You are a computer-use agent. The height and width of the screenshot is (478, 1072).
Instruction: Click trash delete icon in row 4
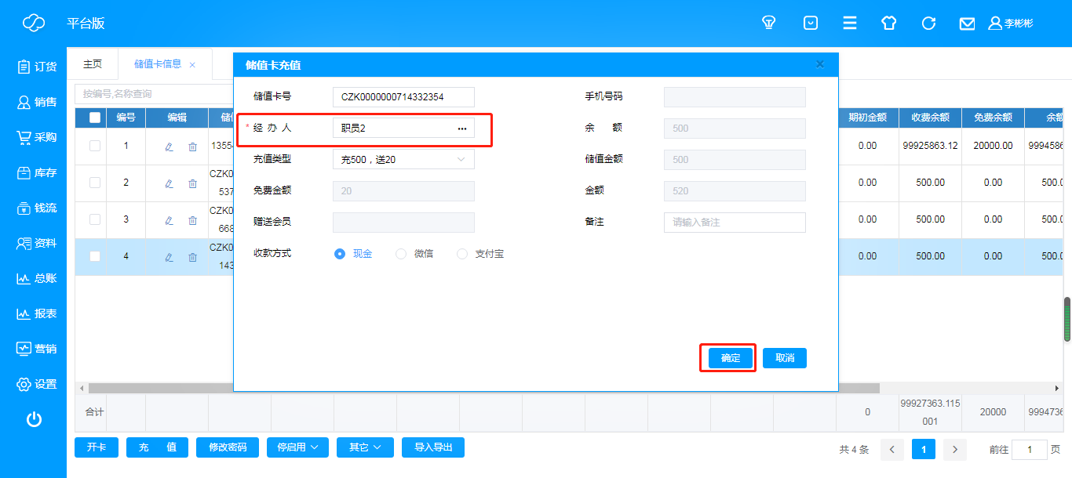pyautogui.click(x=192, y=257)
